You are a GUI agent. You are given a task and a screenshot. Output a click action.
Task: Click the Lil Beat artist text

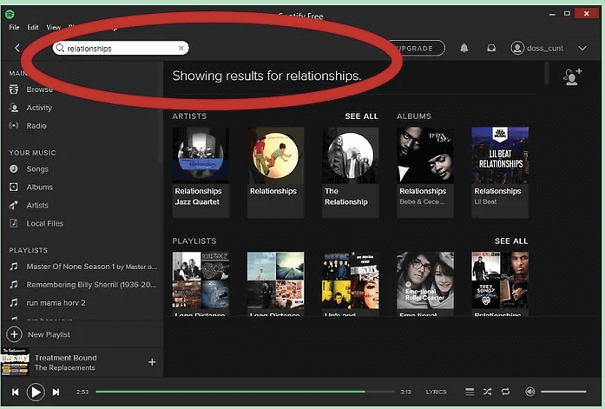pyautogui.click(x=485, y=201)
